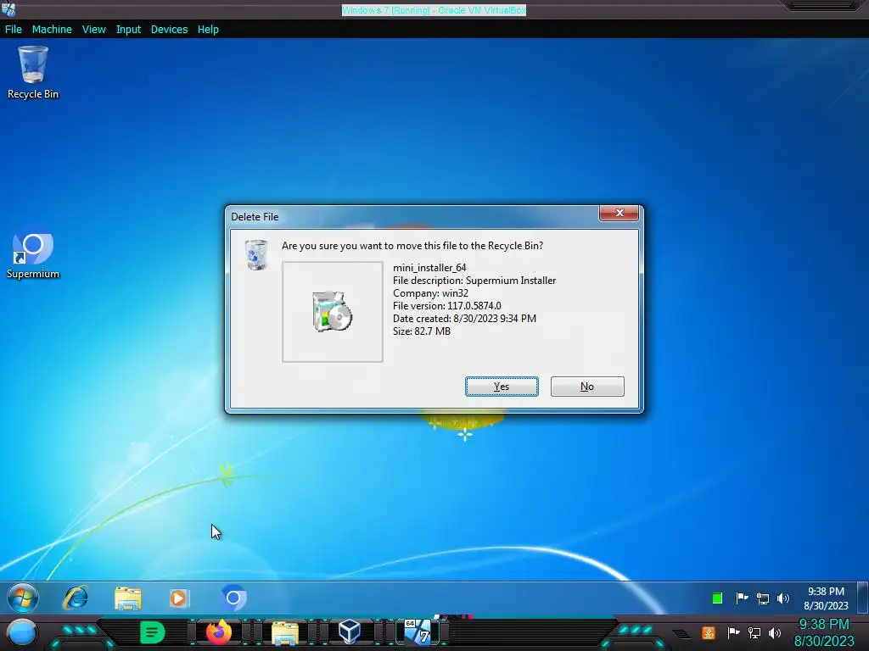The height and width of the screenshot is (651, 869).
Task: Click 'Date created: 8/30/2023 9:34 PM' line
Action: (464, 319)
